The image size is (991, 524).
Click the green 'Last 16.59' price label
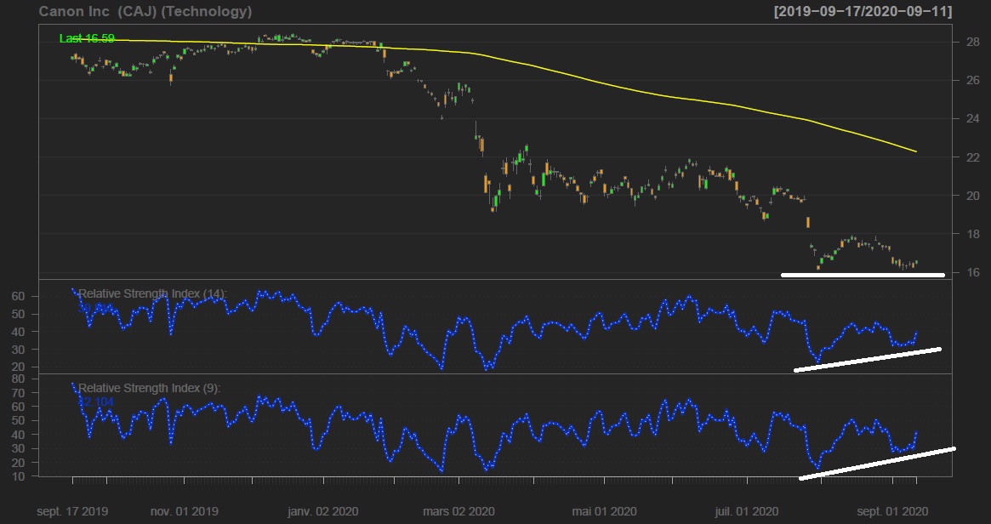click(x=87, y=38)
